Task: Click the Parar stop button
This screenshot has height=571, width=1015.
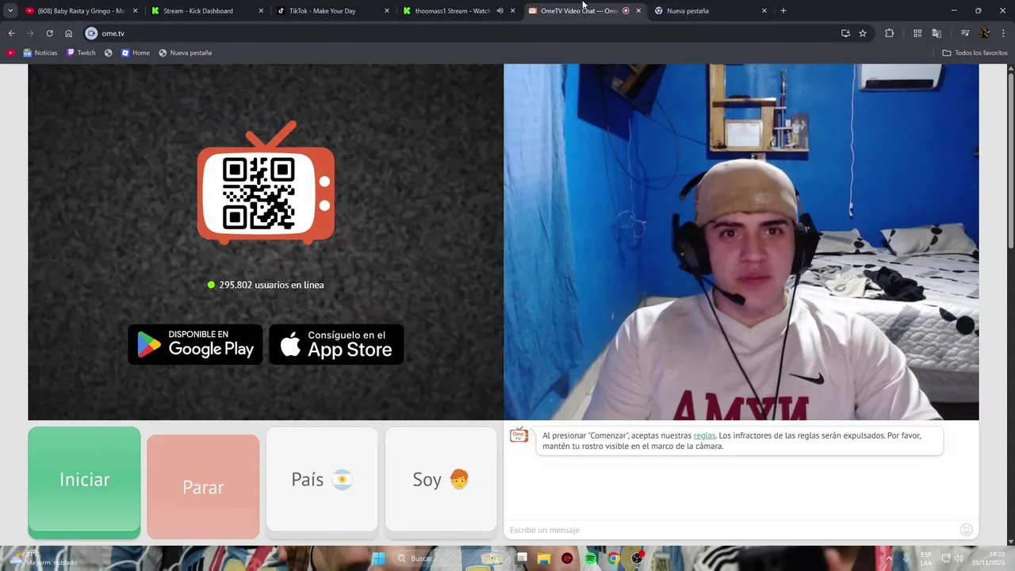Action: [x=203, y=487]
